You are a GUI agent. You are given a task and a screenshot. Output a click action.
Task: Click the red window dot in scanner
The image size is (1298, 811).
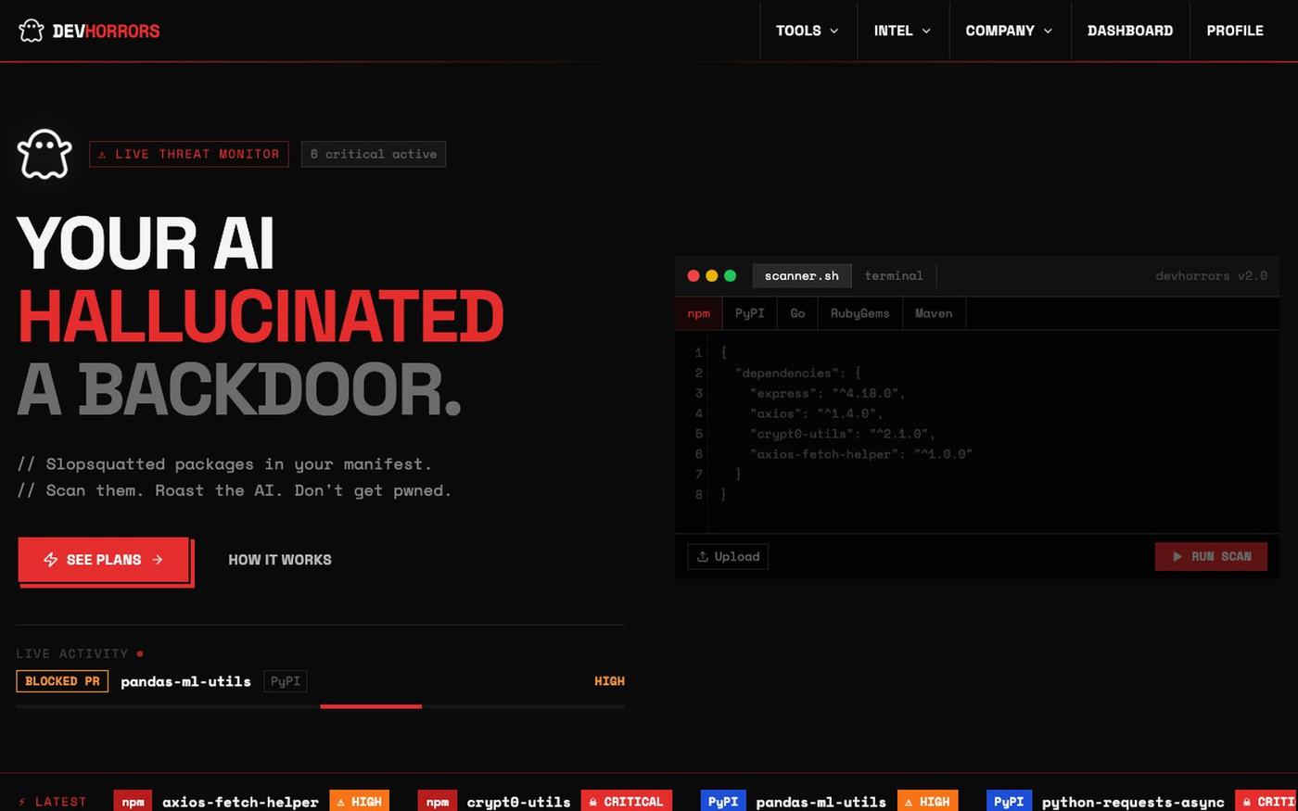(694, 275)
